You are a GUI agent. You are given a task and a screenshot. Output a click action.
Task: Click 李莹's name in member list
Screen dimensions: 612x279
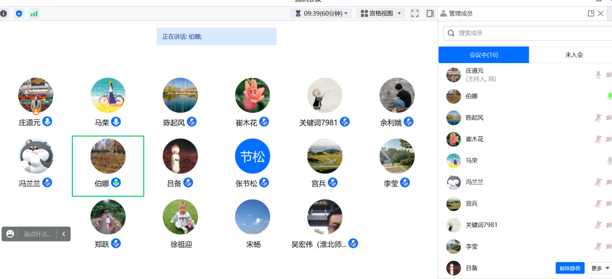coord(472,247)
